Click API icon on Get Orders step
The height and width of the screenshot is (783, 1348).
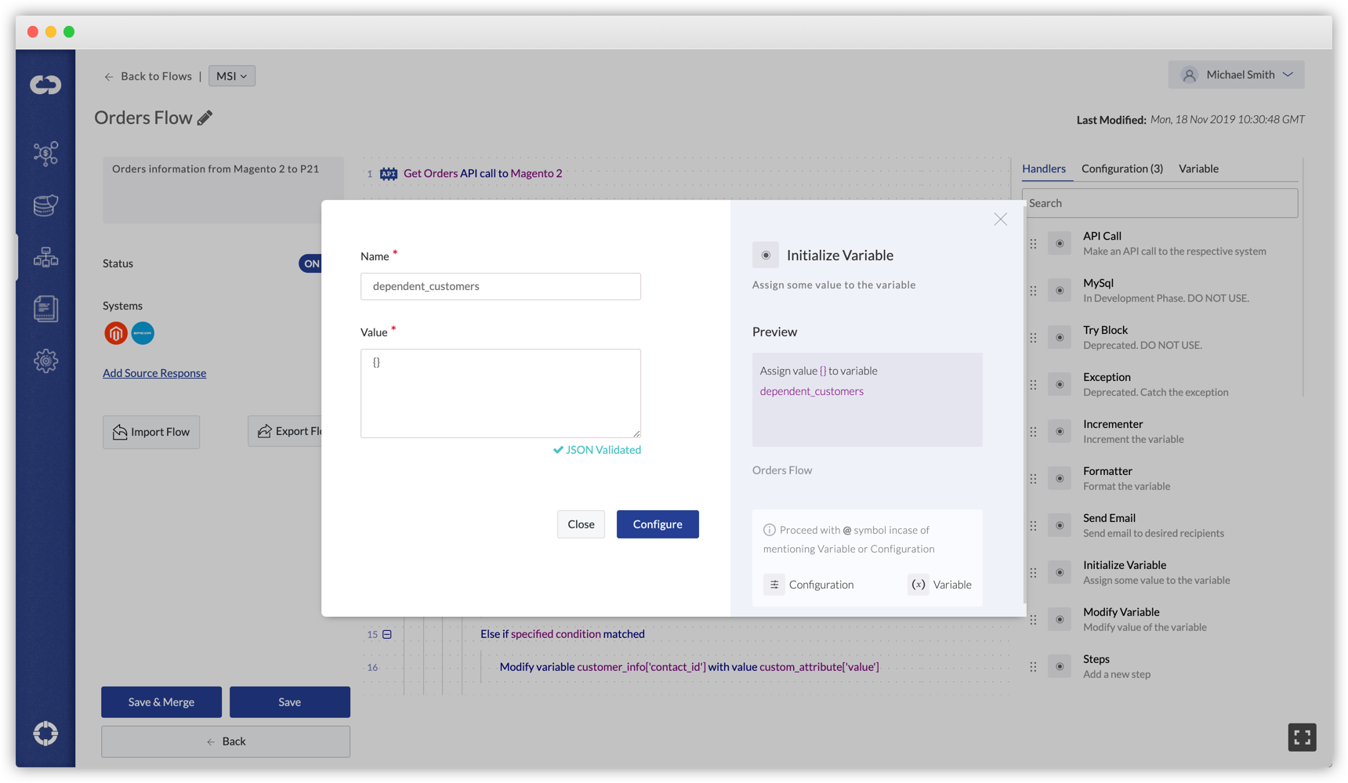[389, 174]
